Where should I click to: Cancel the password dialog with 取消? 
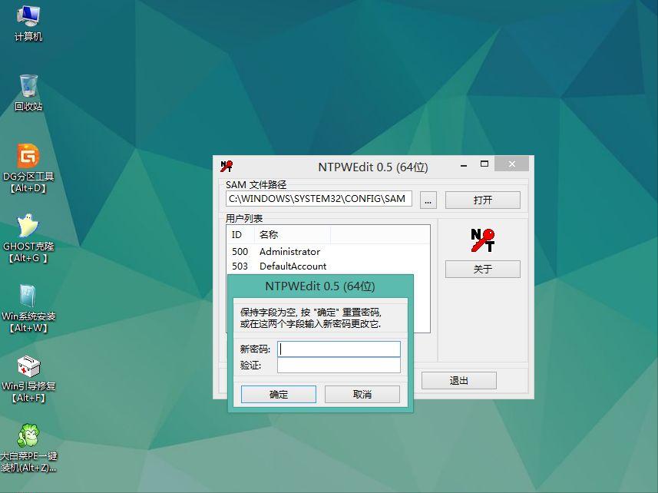coord(362,393)
